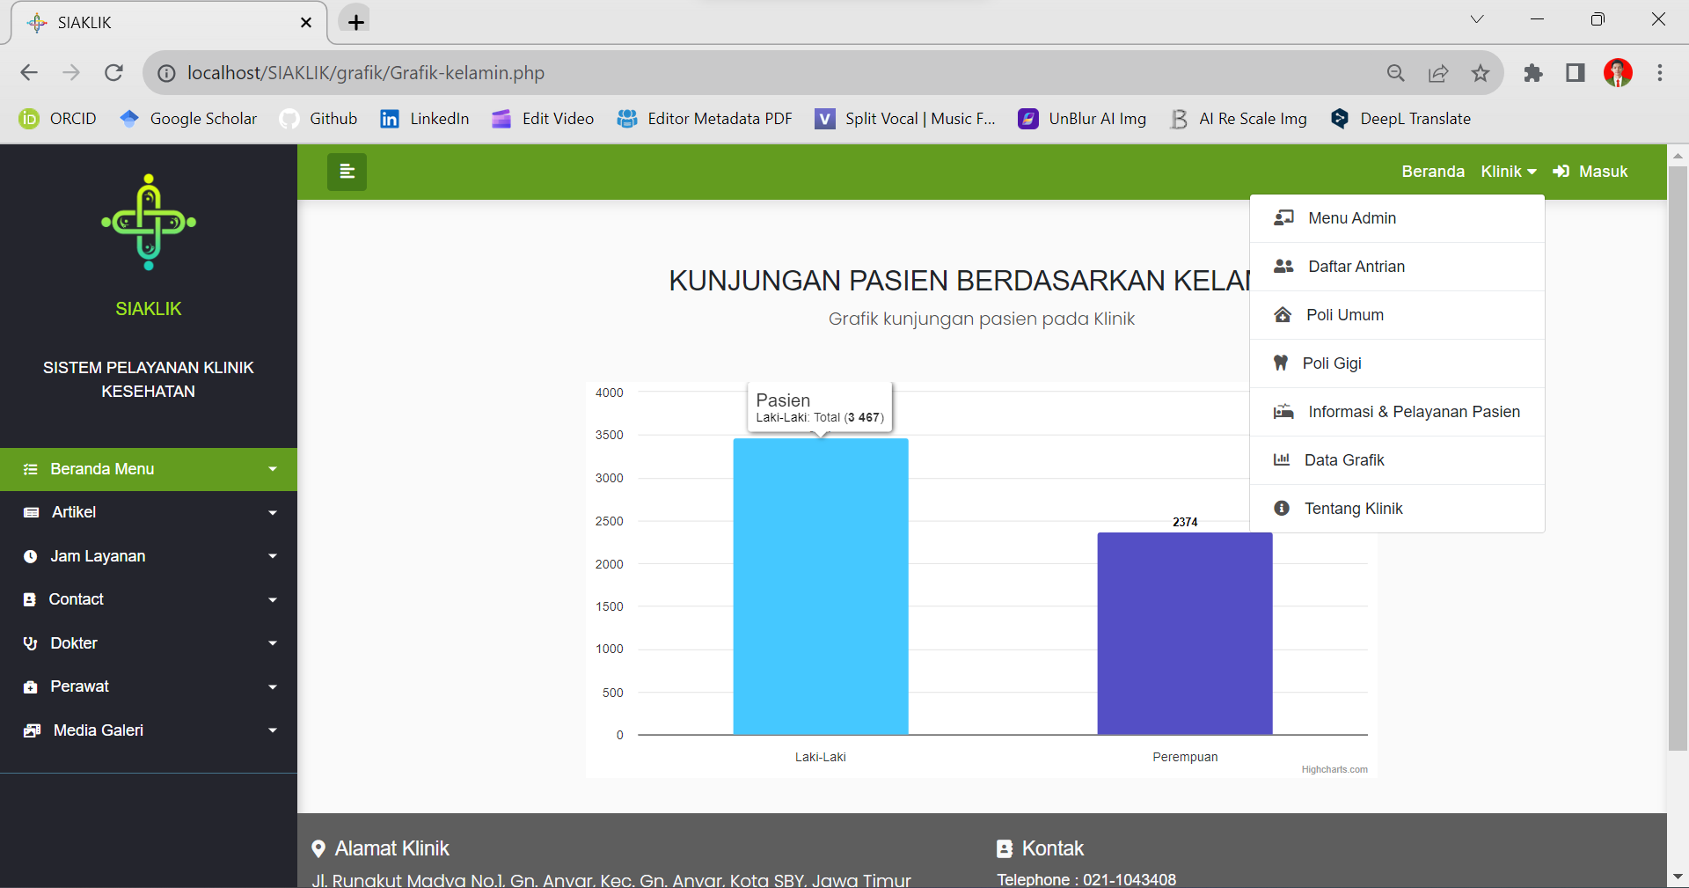The image size is (1689, 888).
Task: Bookmark this page with the star icon
Action: coord(1481,73)
